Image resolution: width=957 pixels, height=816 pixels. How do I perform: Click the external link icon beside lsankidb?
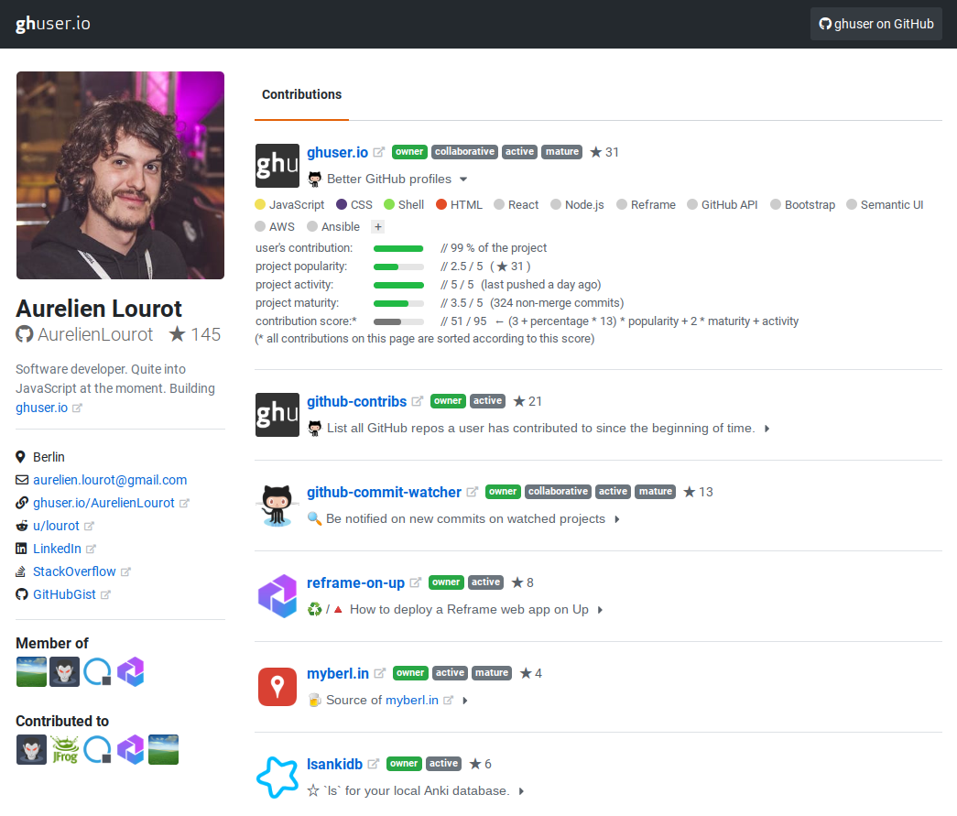pos(374,764)
